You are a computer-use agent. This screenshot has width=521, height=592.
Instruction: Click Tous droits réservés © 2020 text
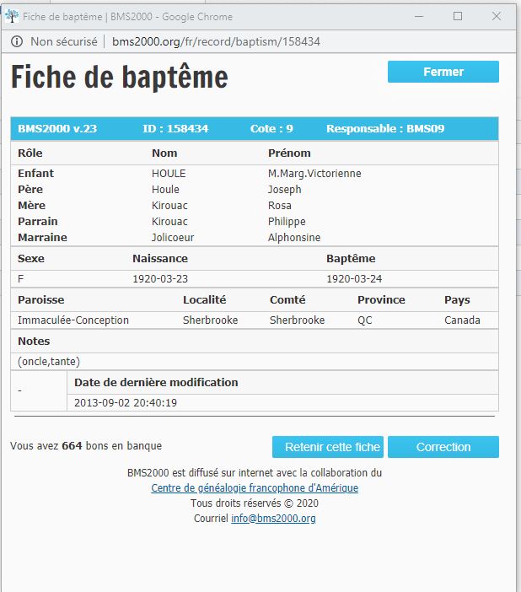click(x=255, y=503)
